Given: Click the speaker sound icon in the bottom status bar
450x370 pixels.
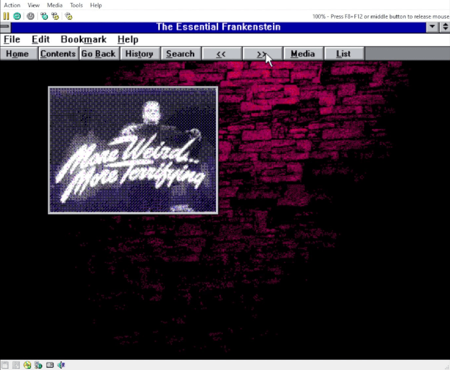Looking at the screenshot, I should pyautogui.click(x=61, y=365).
